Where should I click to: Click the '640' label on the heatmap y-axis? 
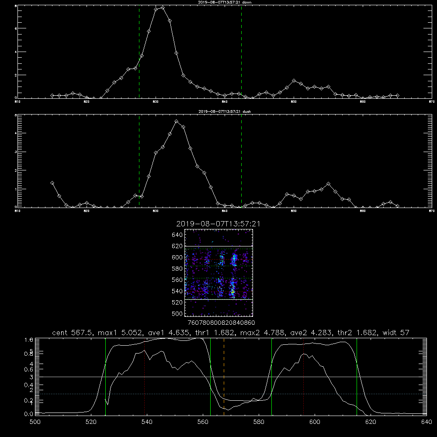click(x=177, y=235)
